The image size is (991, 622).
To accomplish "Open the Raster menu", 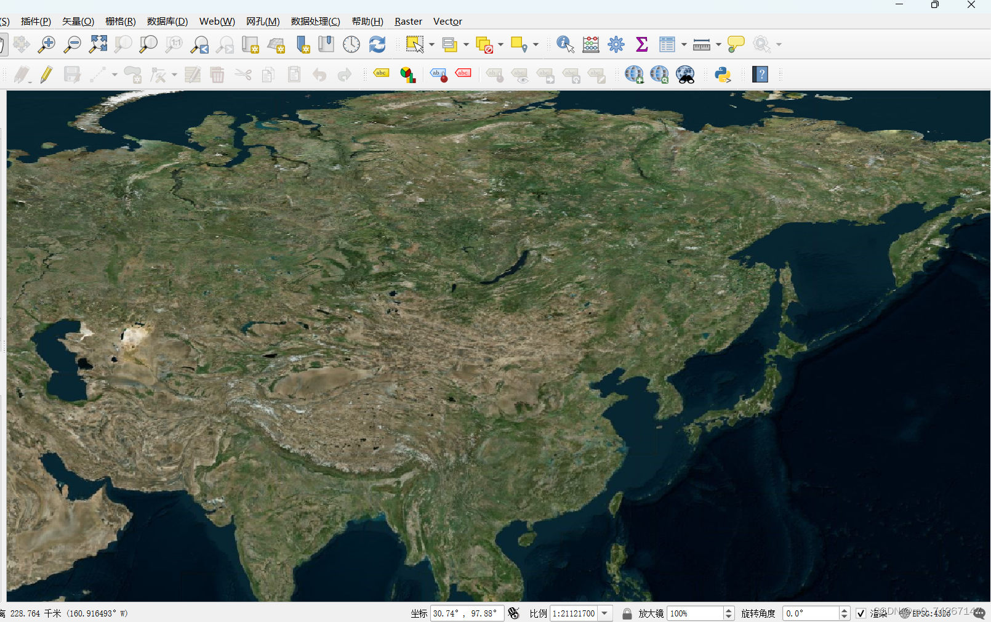I will 408,21.
